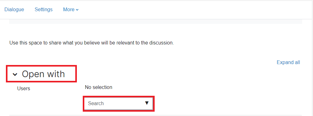Show user suggestions via the Search combo box
The height and width of the screenshot is (116, 313).
(x=119, y=103)
